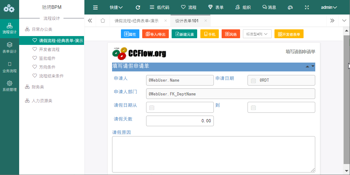
Task: Click the 属性 button
Action: click(x=130, y=34)
